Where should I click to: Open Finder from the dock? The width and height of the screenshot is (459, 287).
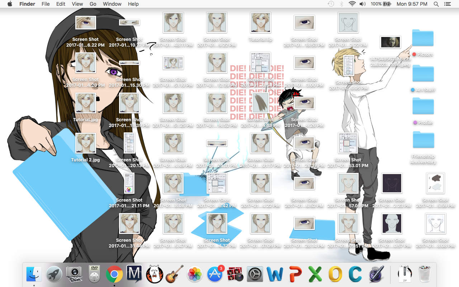tap(34, 274)
